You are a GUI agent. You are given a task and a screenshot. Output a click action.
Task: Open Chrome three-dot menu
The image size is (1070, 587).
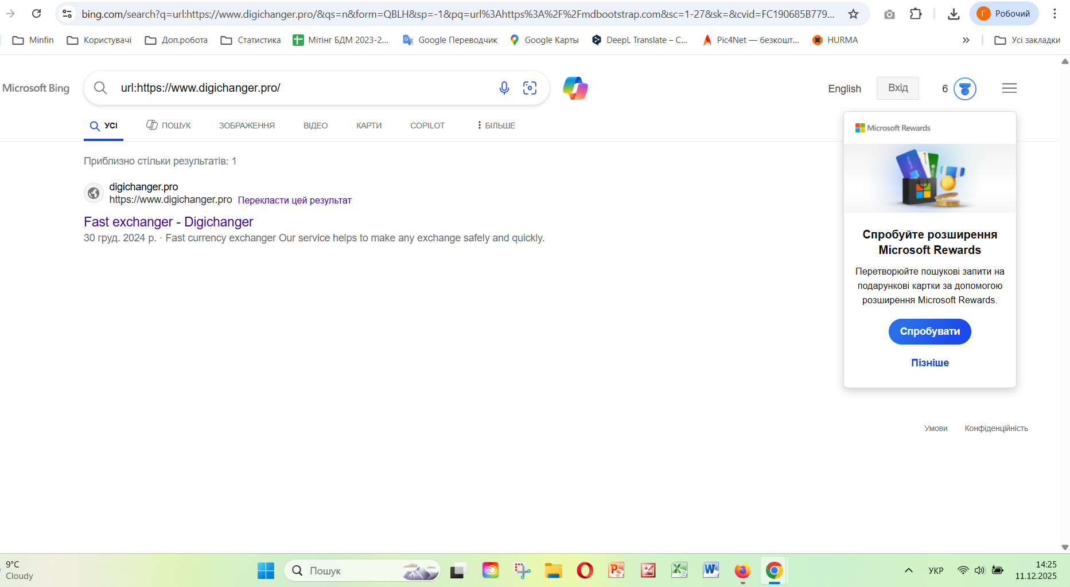(1055, 14)
